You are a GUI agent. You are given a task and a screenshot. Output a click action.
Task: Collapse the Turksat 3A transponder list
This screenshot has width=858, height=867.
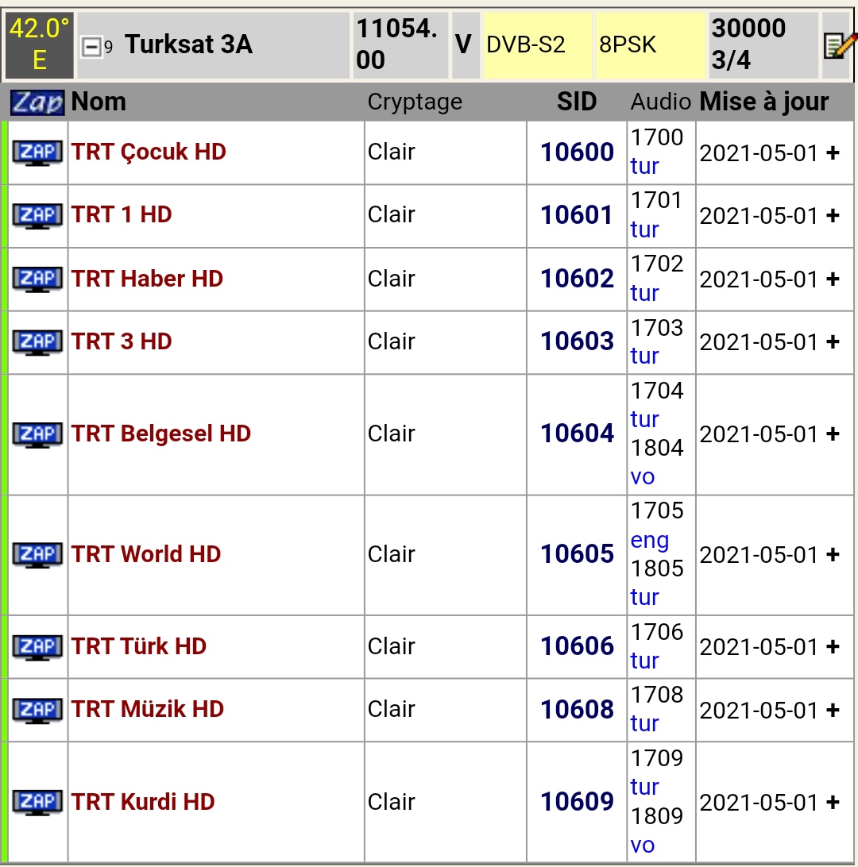[91, 46]
